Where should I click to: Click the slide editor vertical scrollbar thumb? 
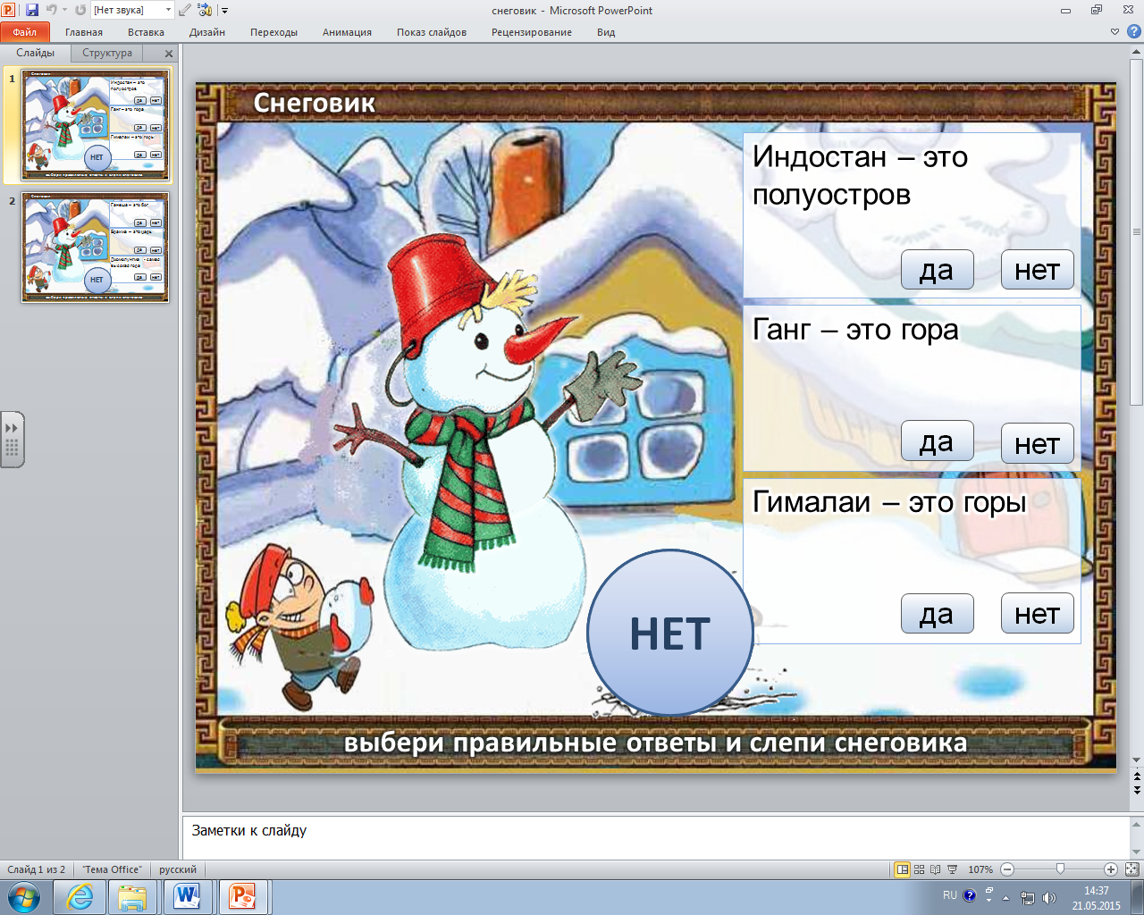[x=1137, y=231]
